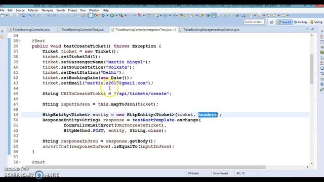Click the red stop-style toolbar icon

tap(140, 16)
